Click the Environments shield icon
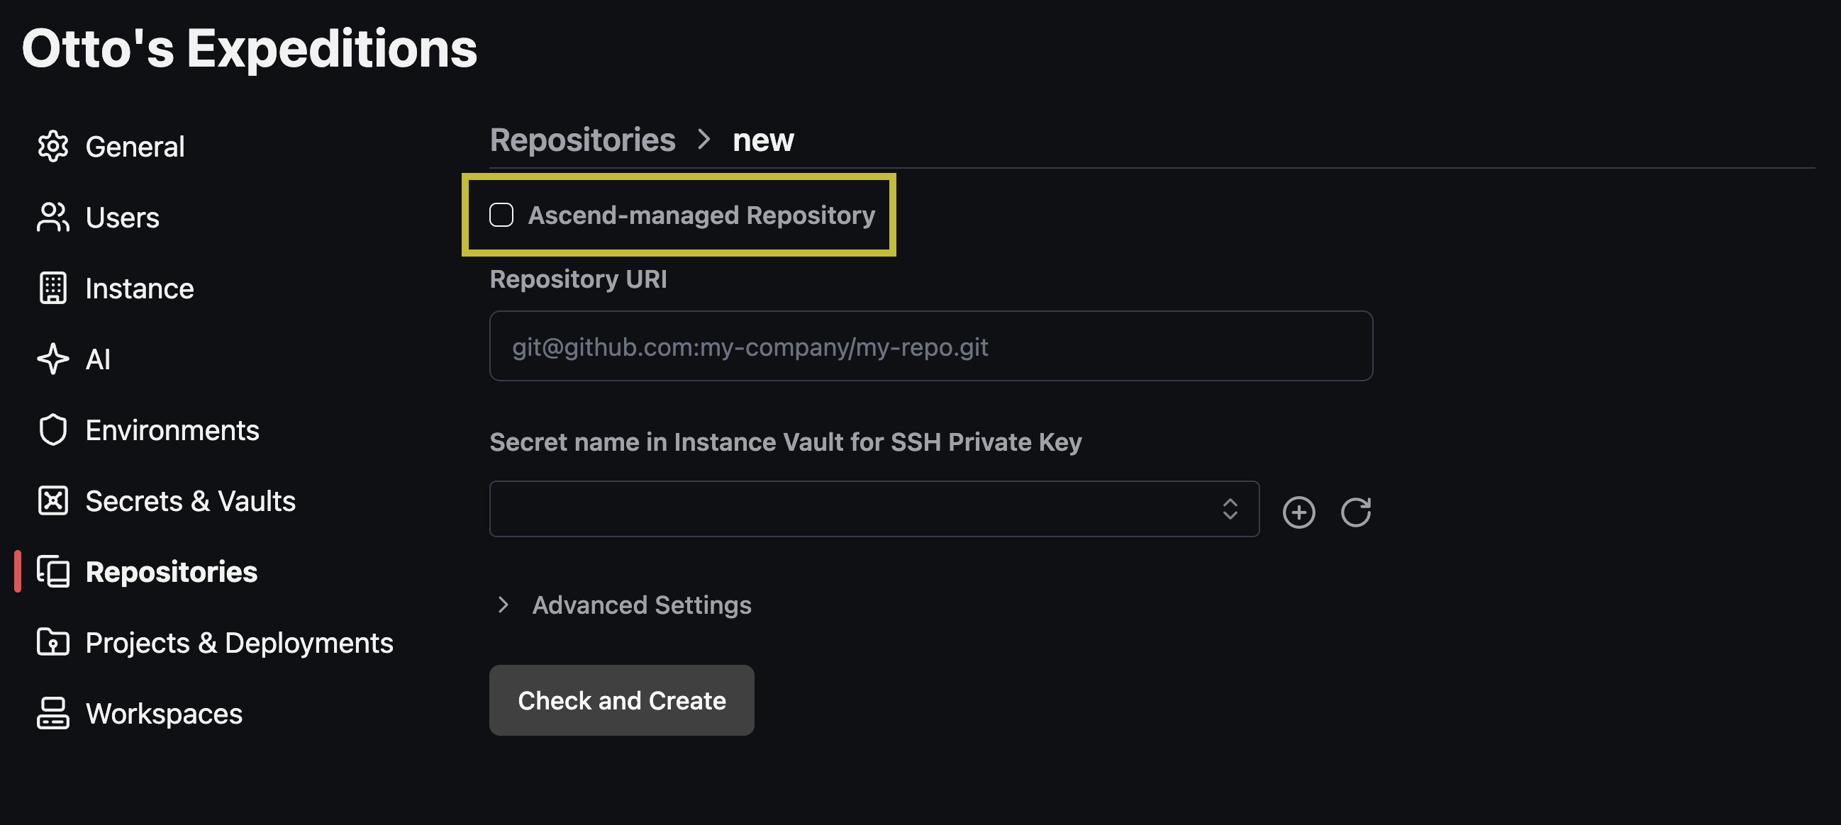This screenshot has width=1841, height=825. click(53, 430)
